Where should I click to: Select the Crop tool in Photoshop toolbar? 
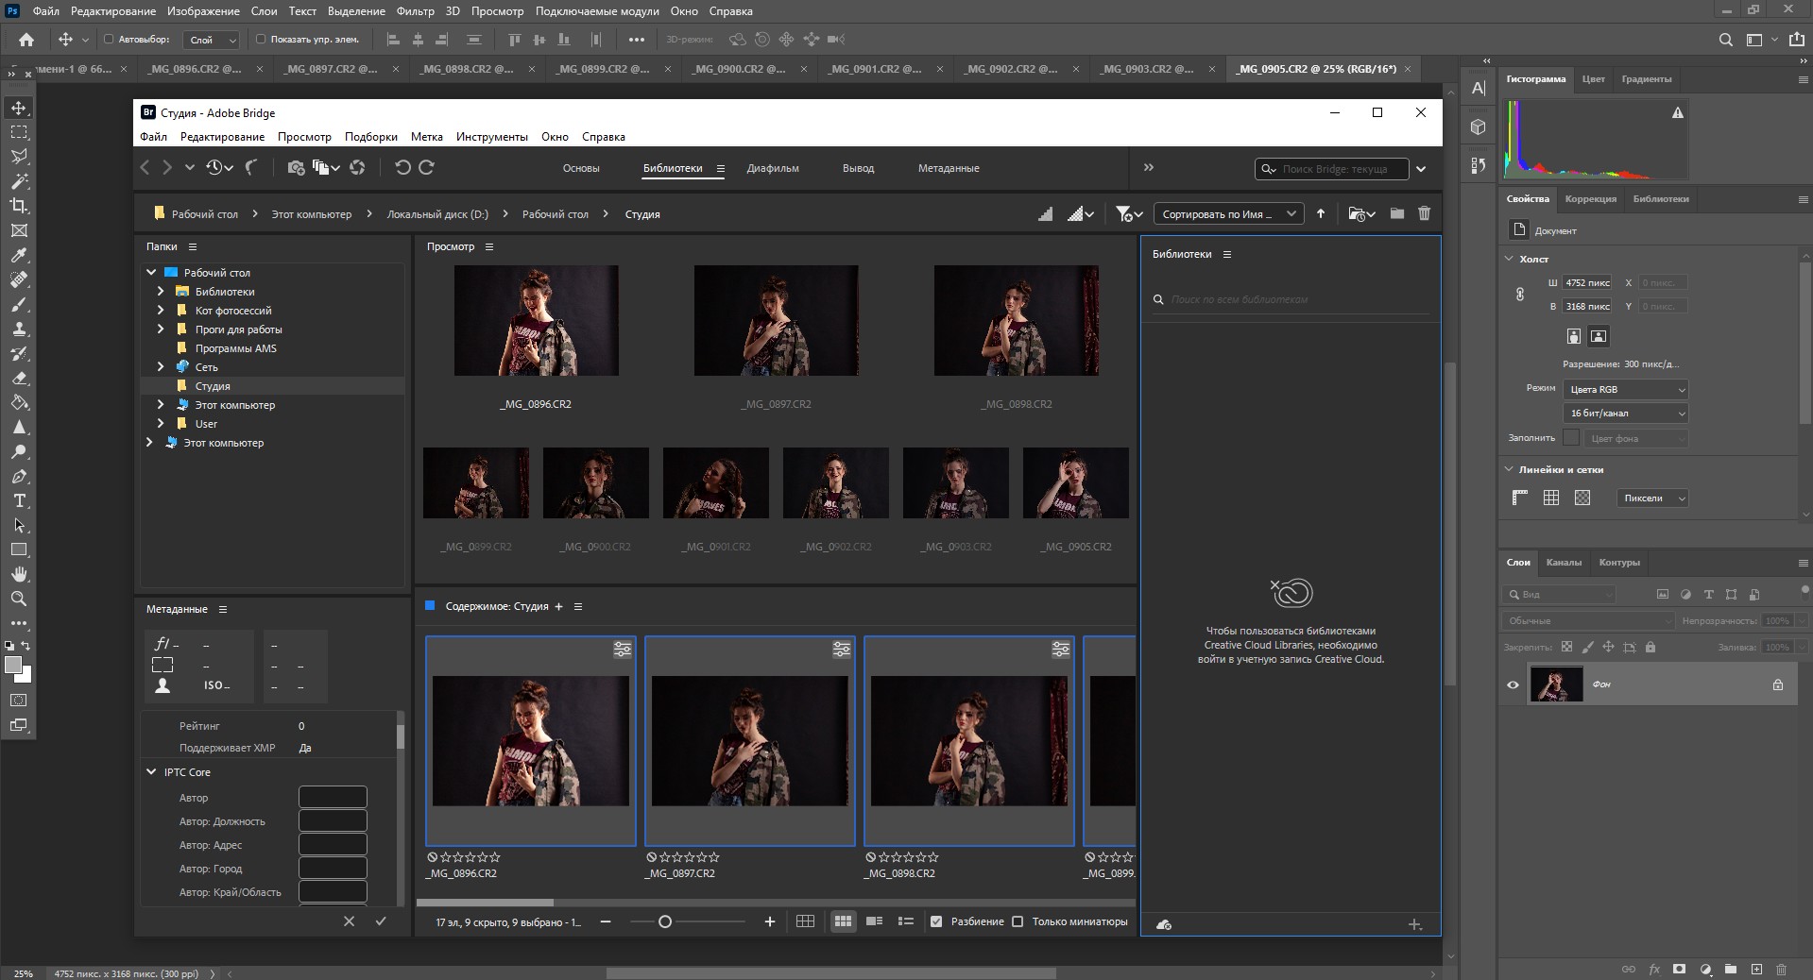point(19,206)
